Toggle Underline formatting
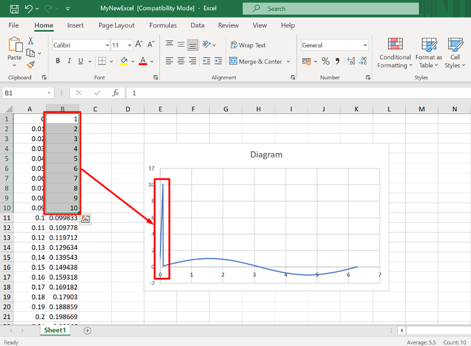This screenshot has width=471, height=346. coord(81,61)
